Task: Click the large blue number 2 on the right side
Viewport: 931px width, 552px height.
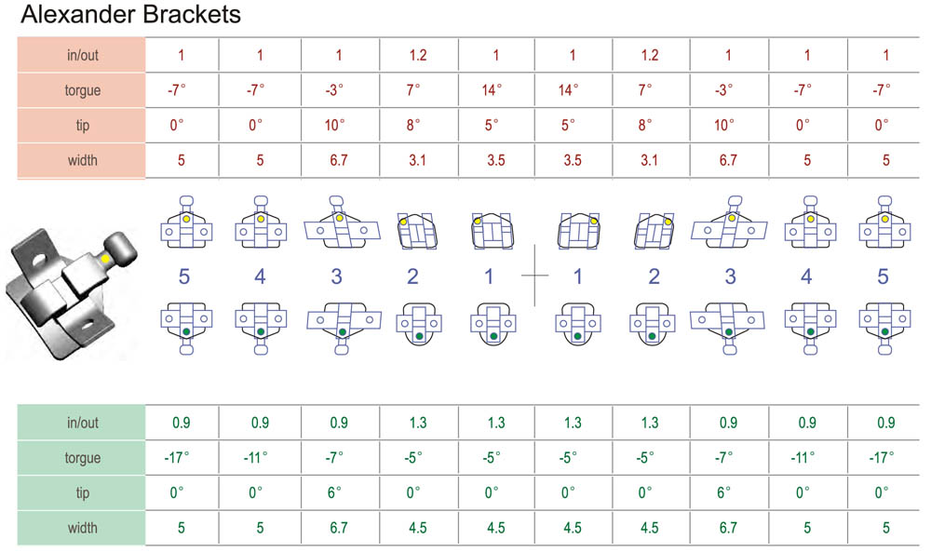Action: [x=654, y=276]
